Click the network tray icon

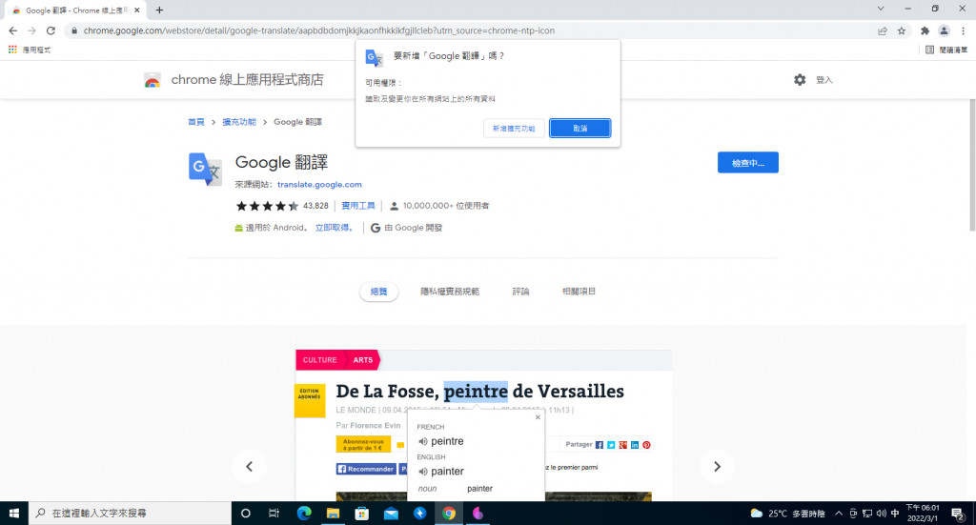(867, 514)
